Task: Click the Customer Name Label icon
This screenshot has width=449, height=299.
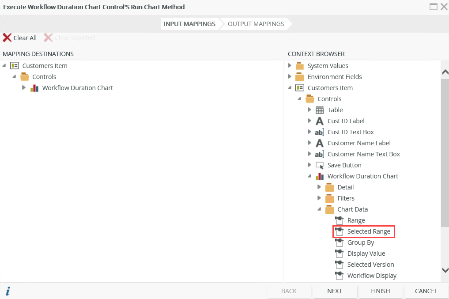Action: [x=320, y=143]
